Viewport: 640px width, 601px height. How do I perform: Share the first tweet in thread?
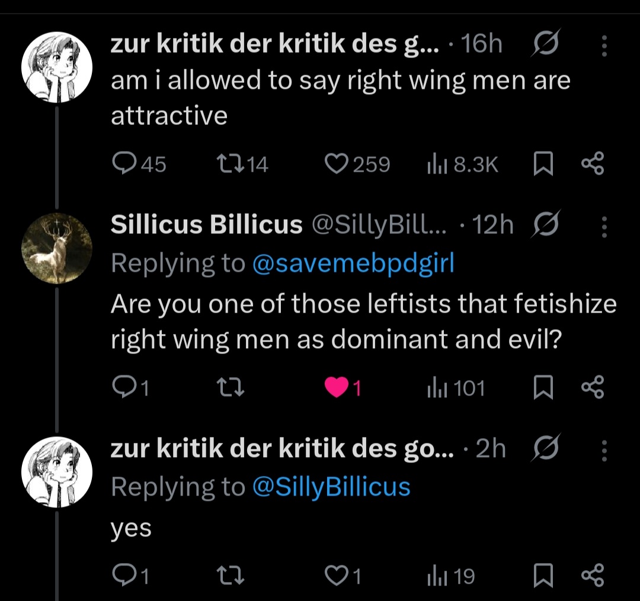point(592,164)
